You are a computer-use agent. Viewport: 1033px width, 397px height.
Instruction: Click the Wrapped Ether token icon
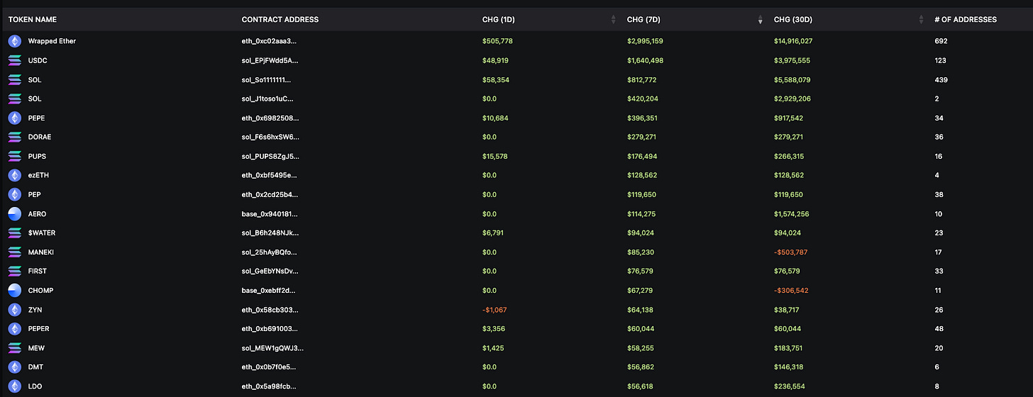(x=15, y=41)
